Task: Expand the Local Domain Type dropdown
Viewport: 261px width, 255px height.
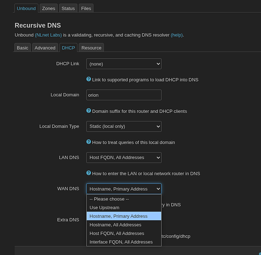Action: [x=124, y=126]
